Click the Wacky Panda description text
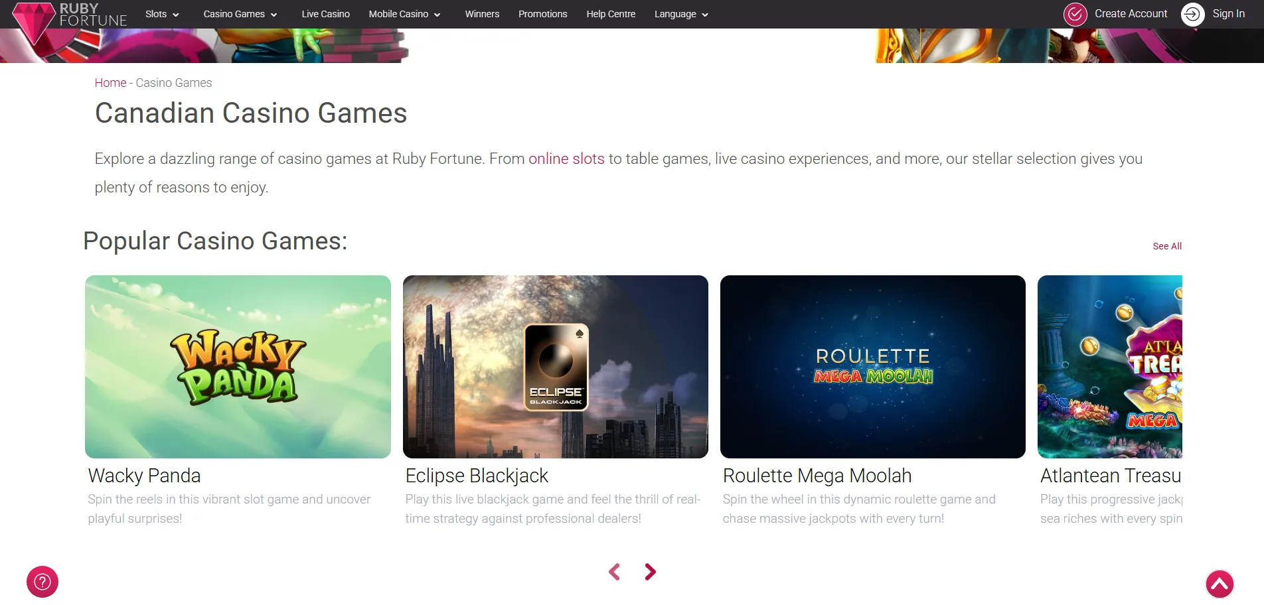The height and width of the screenshot is (605, 1264). [x=229, y=509]
